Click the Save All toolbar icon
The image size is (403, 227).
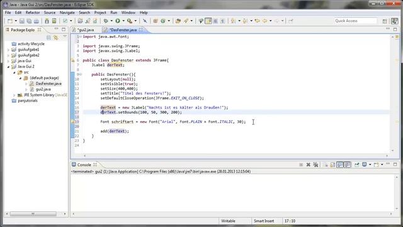pyautogui.click(x=29, y=21)
